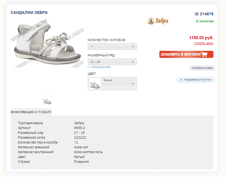Click the Узнать цену link

pyautogui.click(x=204, y=43)
